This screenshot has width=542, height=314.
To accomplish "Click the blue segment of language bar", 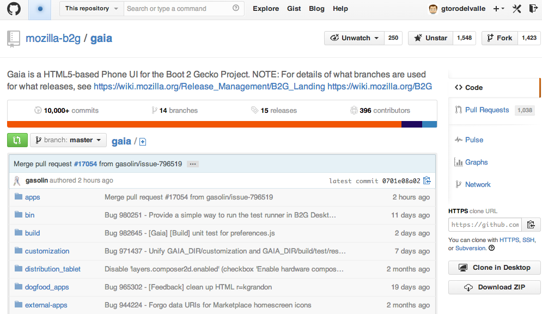I will tap(430, 124).
